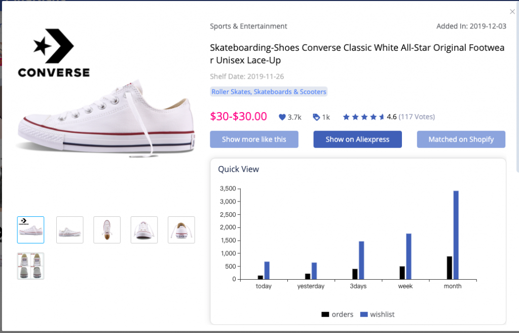Toggle wishlist series in chart legend
This screenshot has height=333, width=519.
coord(377,314)
